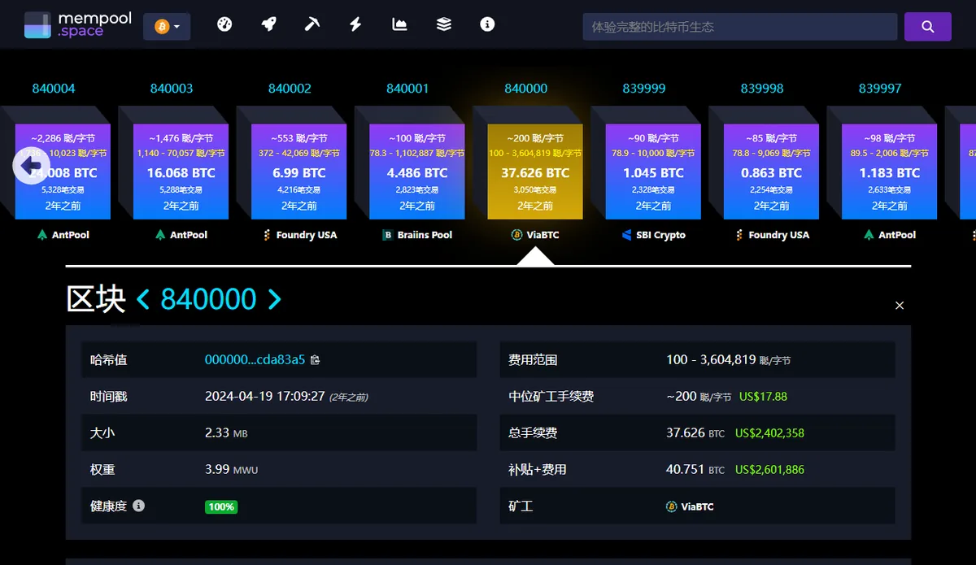Click the block scroll-back arrow button
Image resolution: width=976 pixels, height=565 pixels.
coord(32,166)
